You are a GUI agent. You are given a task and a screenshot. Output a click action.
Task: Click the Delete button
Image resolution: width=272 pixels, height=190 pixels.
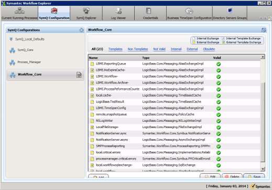232,176
